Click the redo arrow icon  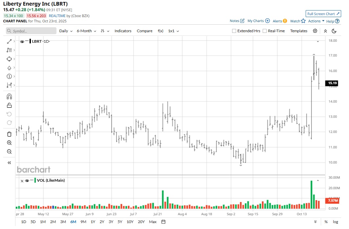pos(9,123)
